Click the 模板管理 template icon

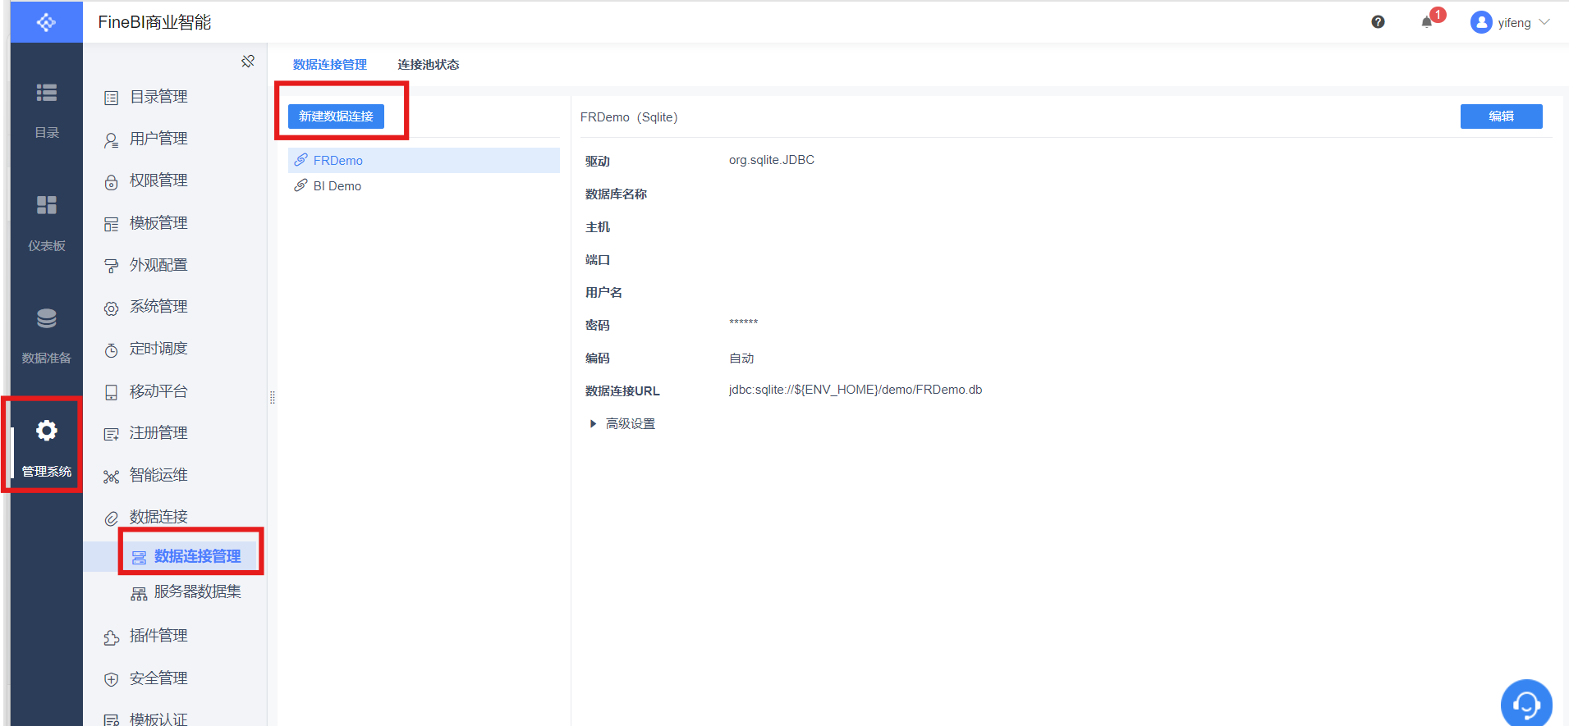112,225
